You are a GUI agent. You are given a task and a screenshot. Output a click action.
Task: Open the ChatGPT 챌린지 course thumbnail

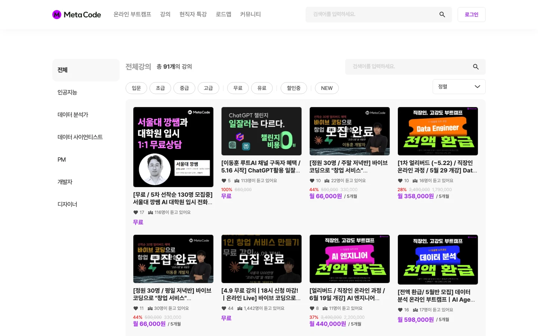262,131
